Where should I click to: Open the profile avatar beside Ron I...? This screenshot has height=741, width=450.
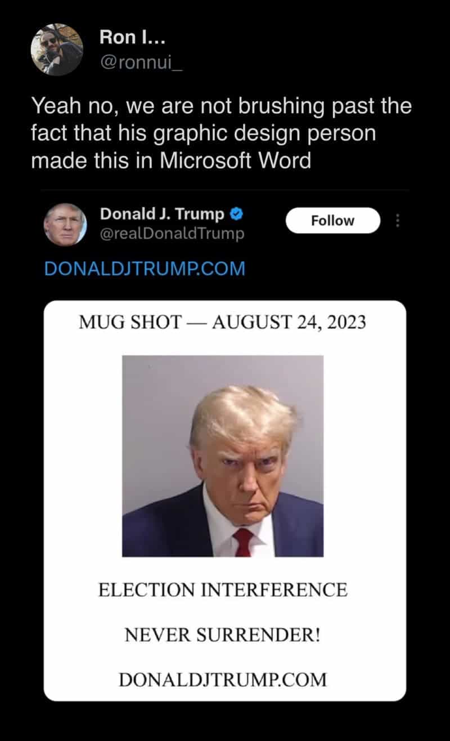click(x=57, y=50)
